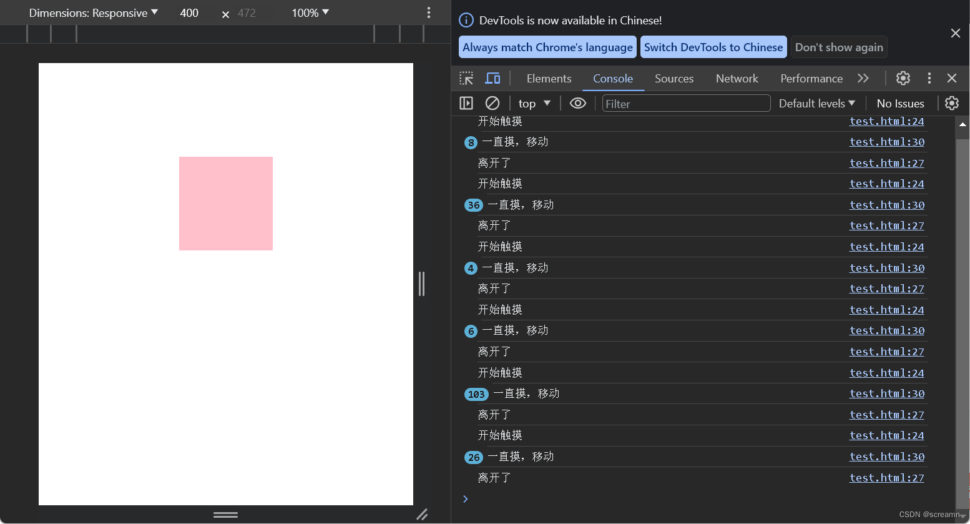970x524 pixels.
Task: Select the inspect element icon
Action: (466, 78)
